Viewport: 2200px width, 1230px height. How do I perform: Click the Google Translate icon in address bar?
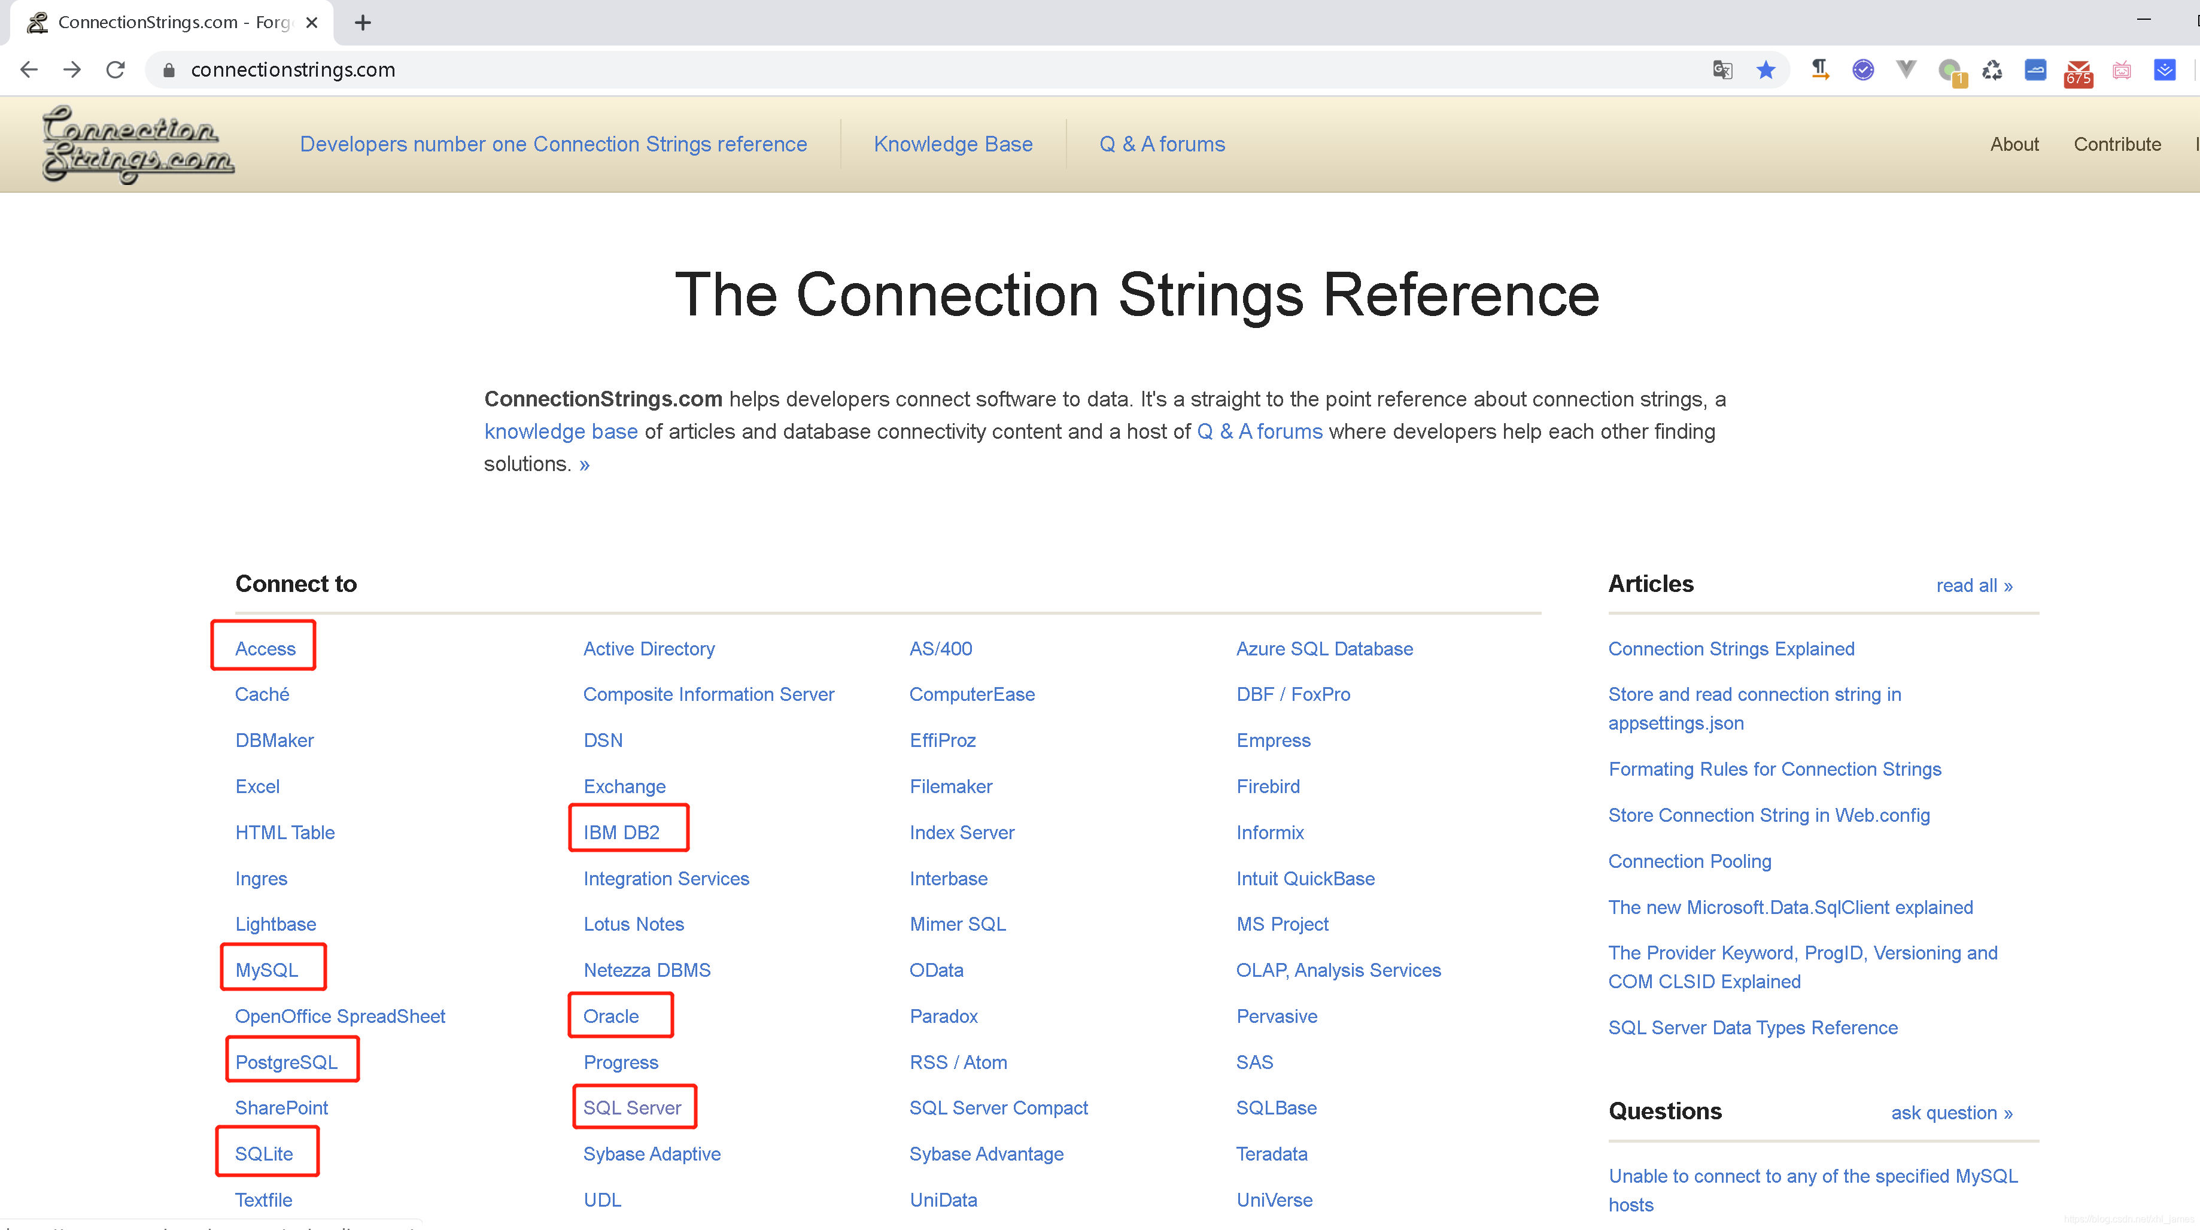click(x=1722, y=69)
